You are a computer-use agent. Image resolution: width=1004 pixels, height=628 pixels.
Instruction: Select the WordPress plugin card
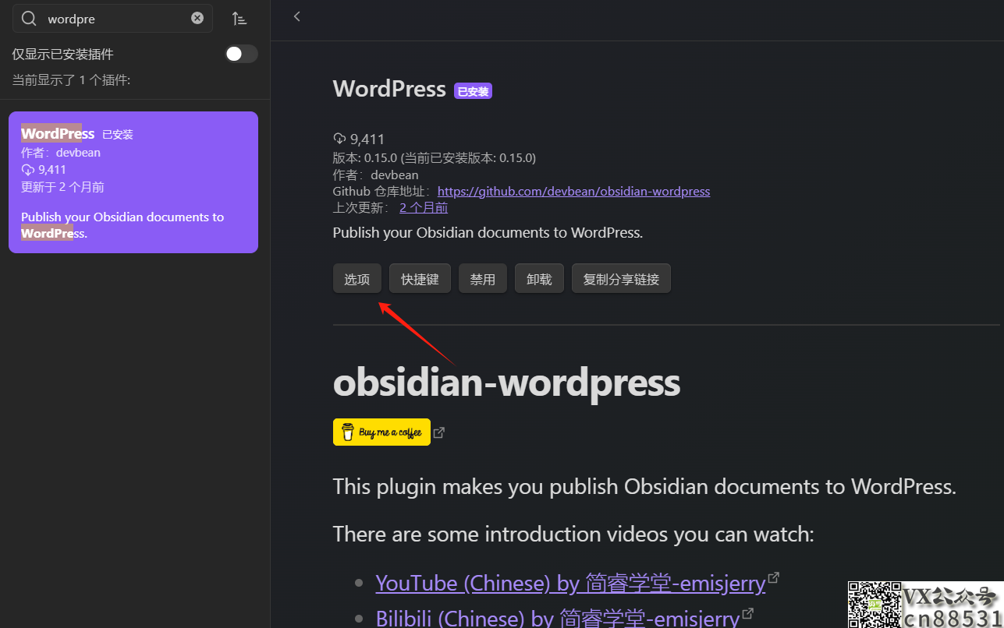pyautogui.click(x=133, y=182)
